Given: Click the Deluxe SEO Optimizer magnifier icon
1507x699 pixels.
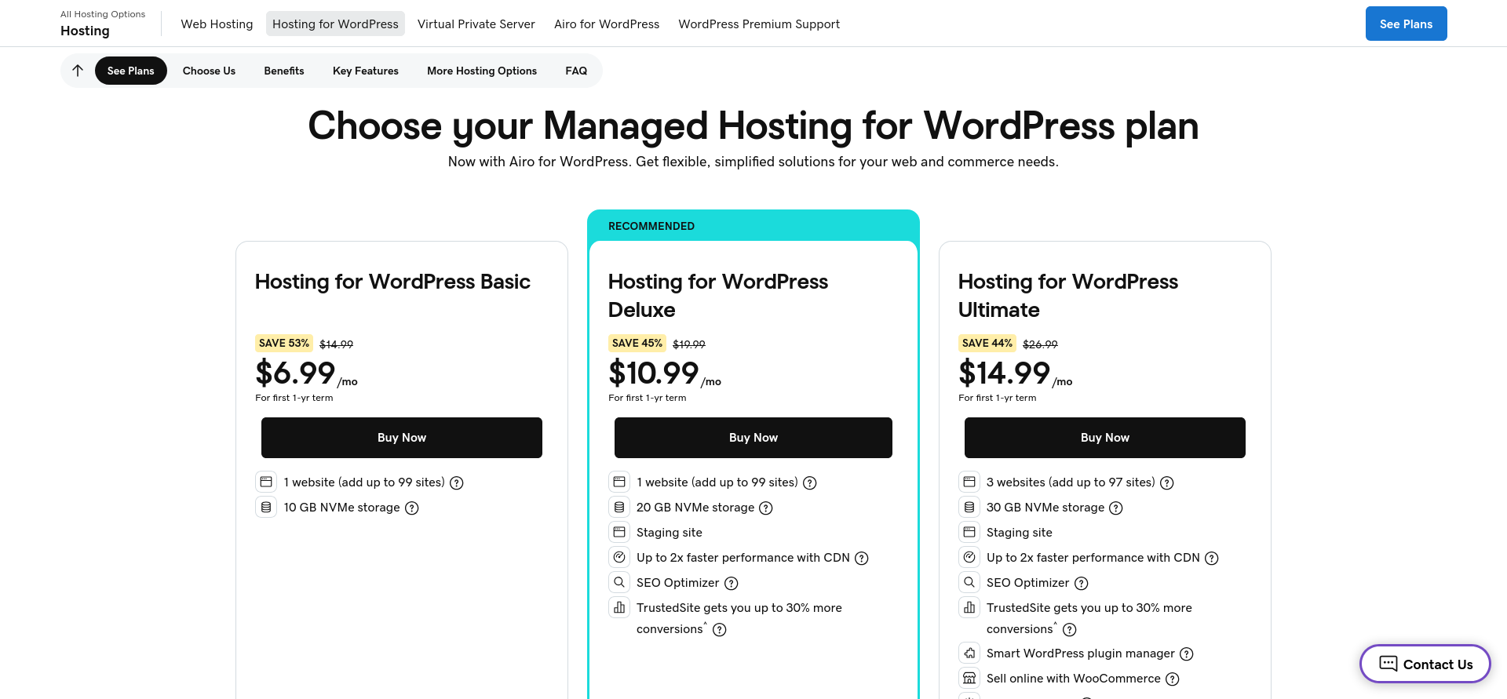Looking at the screenshot, I should [619, 582].
